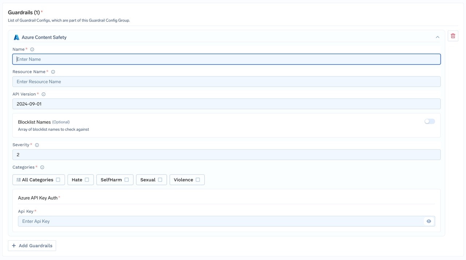This screenshot has height=260, width=466.
Task: Open the info icon next to Name
Action: click(x=32, y=50)
